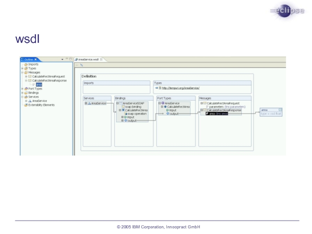This screenshot has width=312, height=234.
Task: Select the Outline view tab
Action: 29,59
